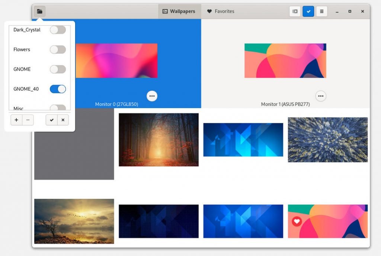Open the hamburger menu in header bar
Image resolution: width=381 pixels, height=256 pixels.
point(321,12)
